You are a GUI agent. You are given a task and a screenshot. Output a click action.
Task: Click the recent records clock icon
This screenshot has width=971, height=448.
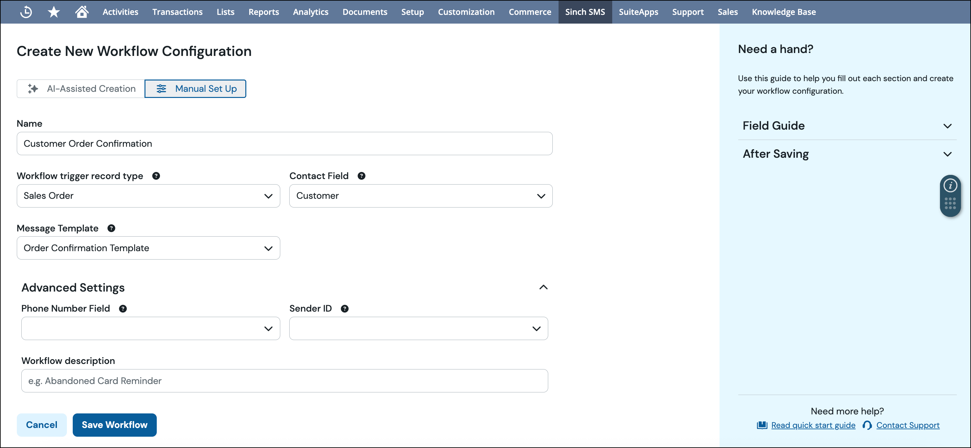point(26,12)
